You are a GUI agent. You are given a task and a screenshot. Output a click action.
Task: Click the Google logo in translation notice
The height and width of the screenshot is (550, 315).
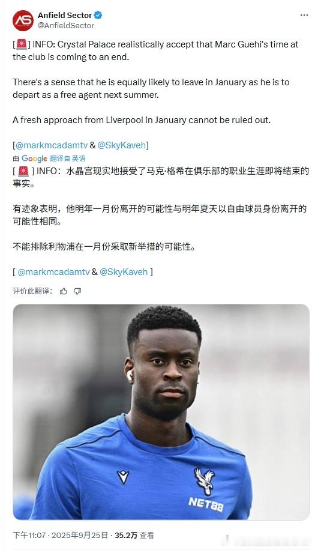tap(34, 159)
